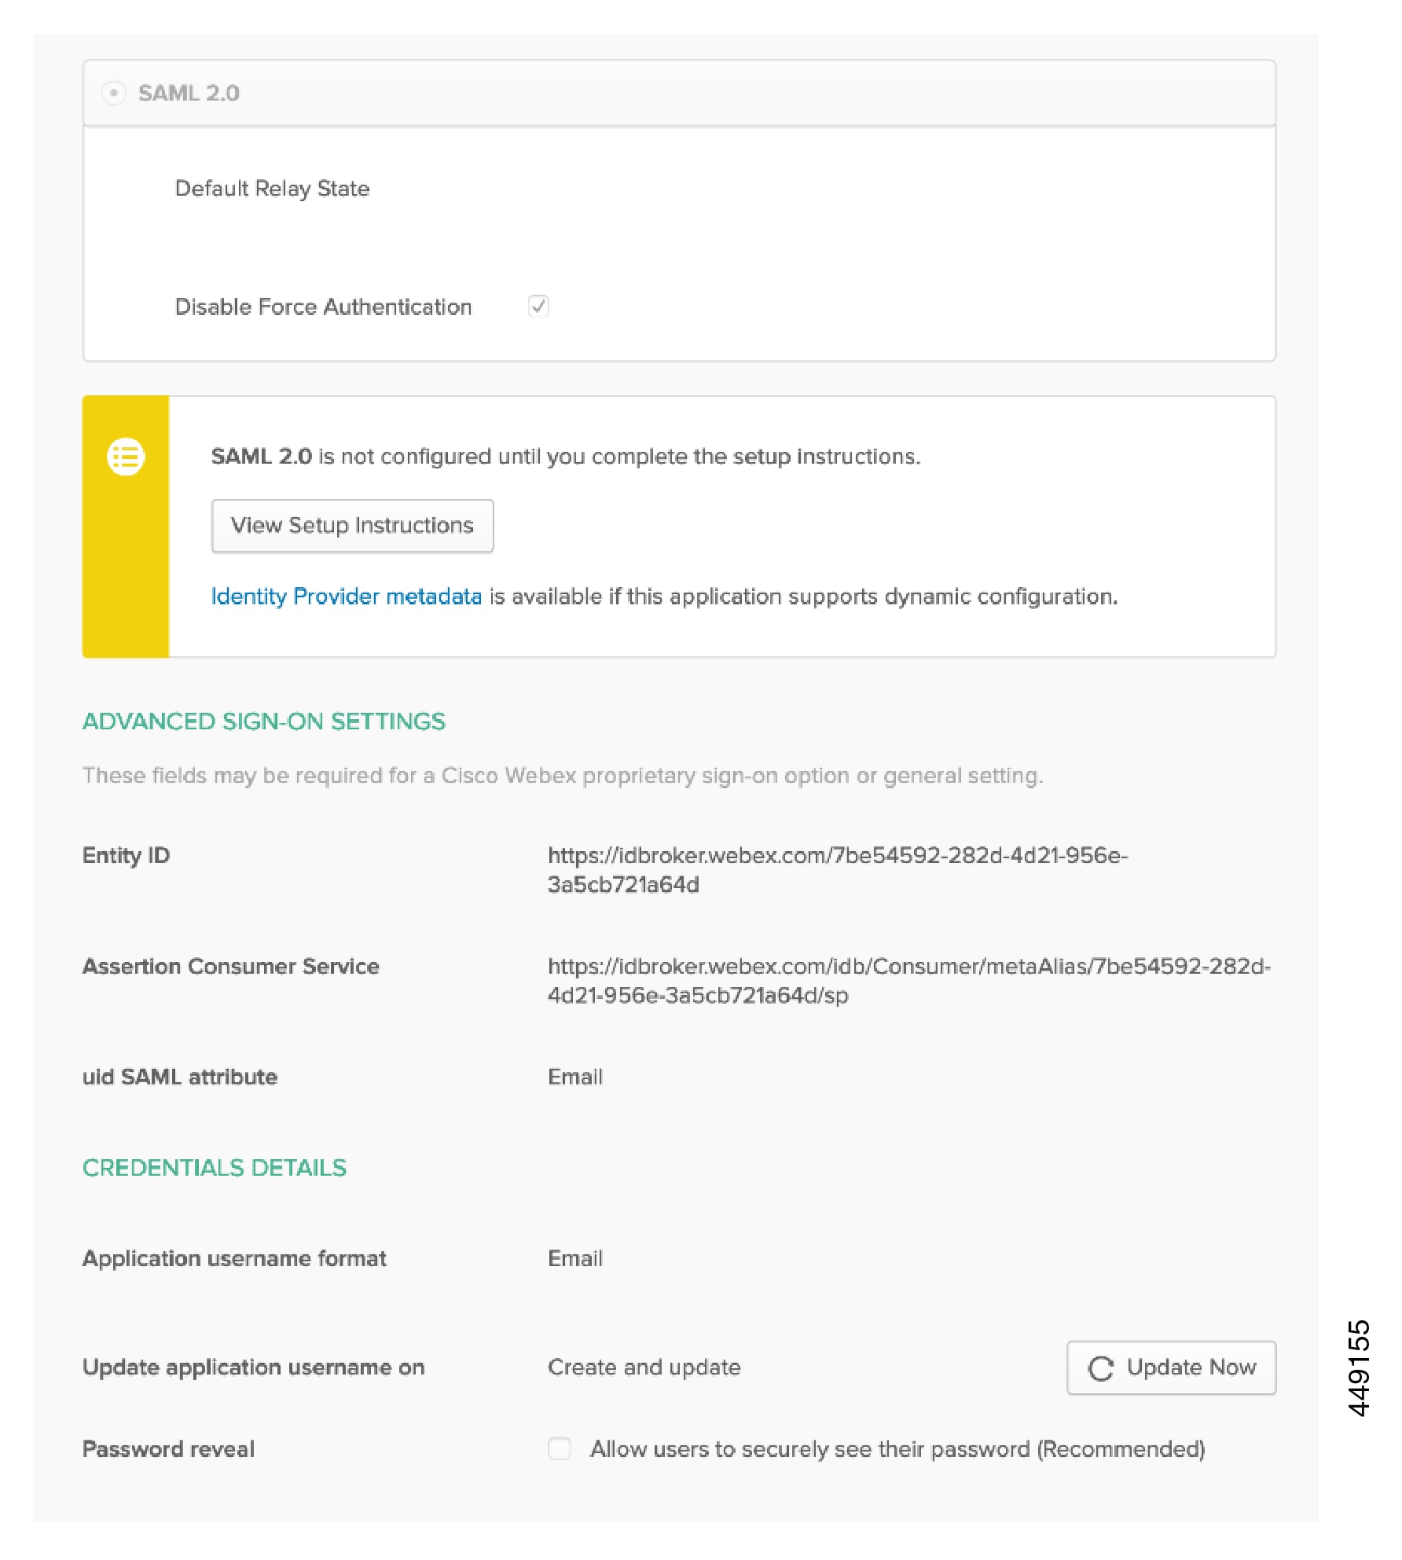Image resolution: width=1402 pixels, height=1560 pixels.
Task: Click the Application username format Email value
Action: tap(575, 1258)
